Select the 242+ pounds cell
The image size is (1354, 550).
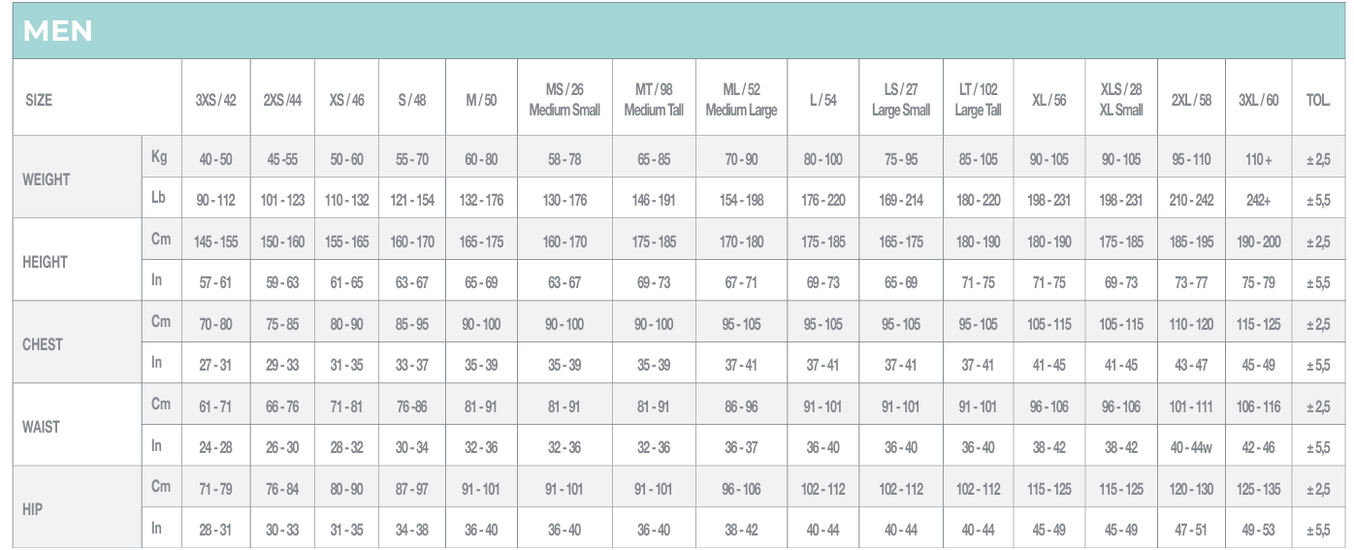tap(1258, 201)
